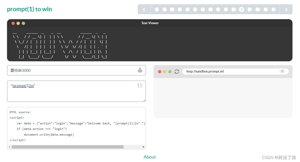This screenshot has width=300, height=162.
Task: Click the sandbox.prompt.ml URL field
Action: click(x=235, y=71)
